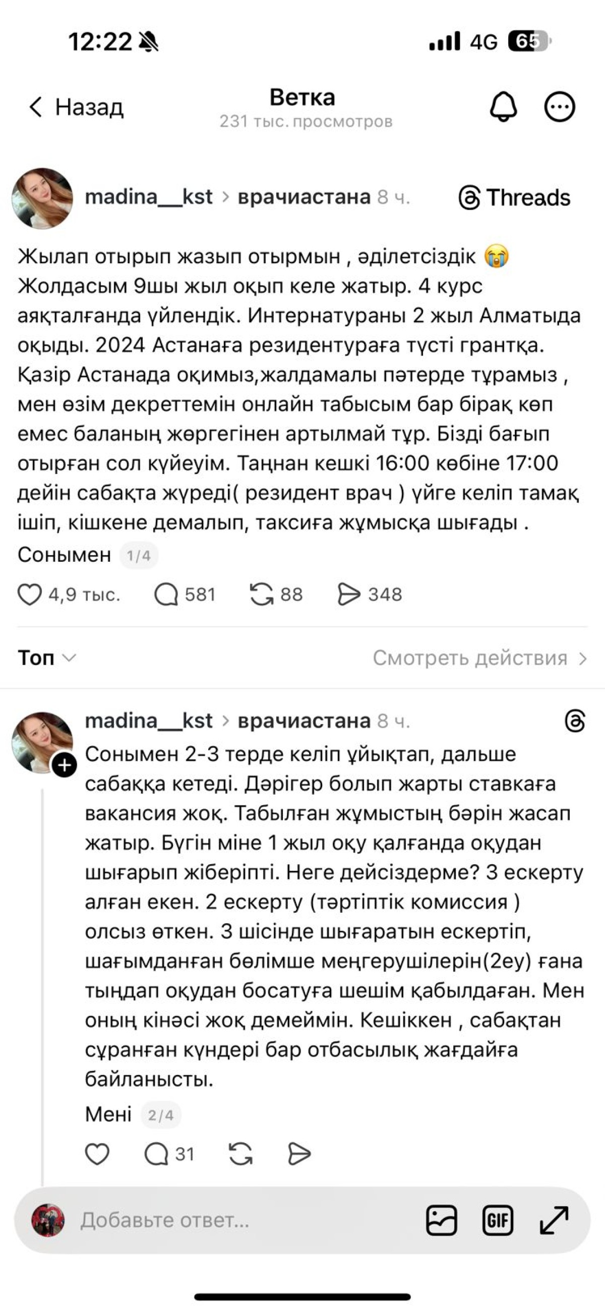Tap the notification bell icon
The image size is (605, 1312).
click(x=503, y=107)
